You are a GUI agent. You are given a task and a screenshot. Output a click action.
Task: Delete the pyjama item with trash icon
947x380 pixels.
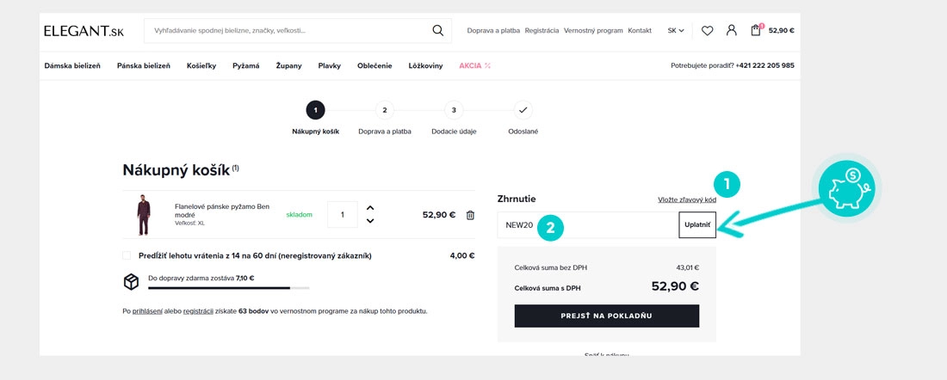point(470,215)
